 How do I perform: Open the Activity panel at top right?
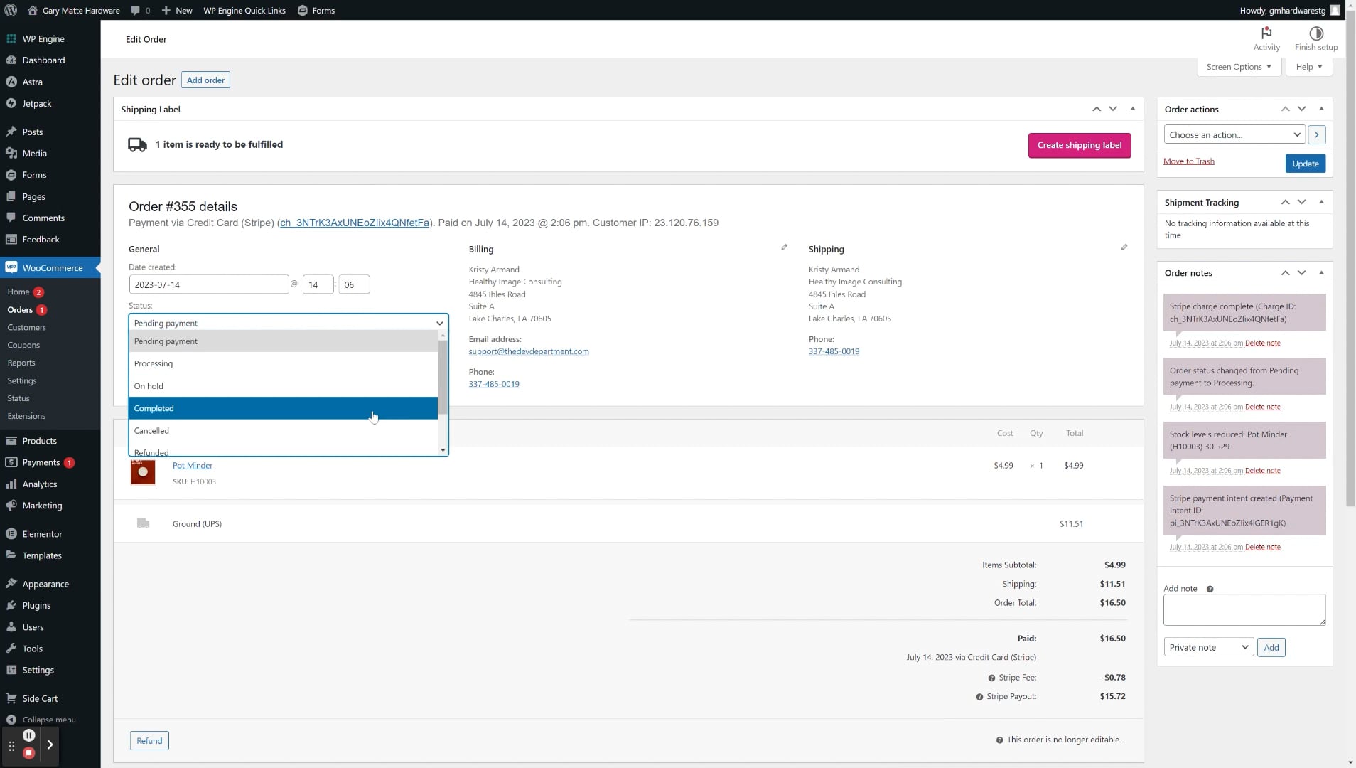tap(1266, 39)
